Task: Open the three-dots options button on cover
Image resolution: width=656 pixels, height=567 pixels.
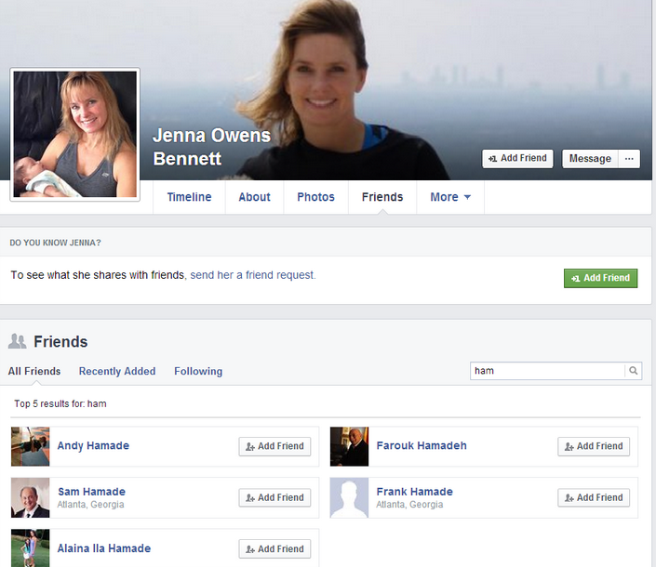Action: [629, 159]
